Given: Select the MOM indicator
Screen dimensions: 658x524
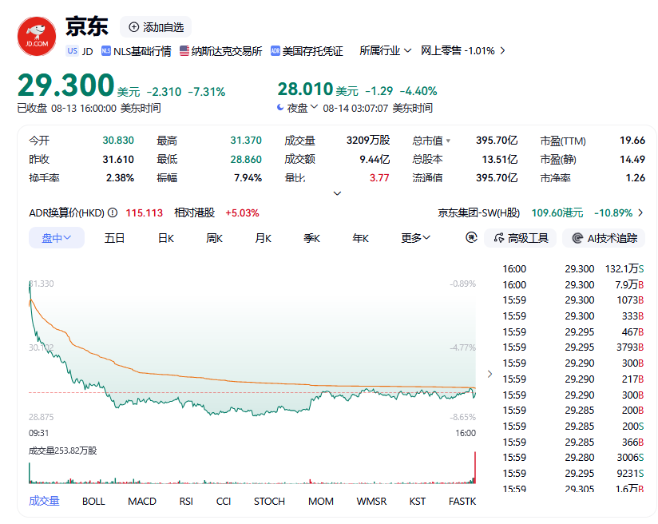Looking at the screenshot, I should pos(321,502).
